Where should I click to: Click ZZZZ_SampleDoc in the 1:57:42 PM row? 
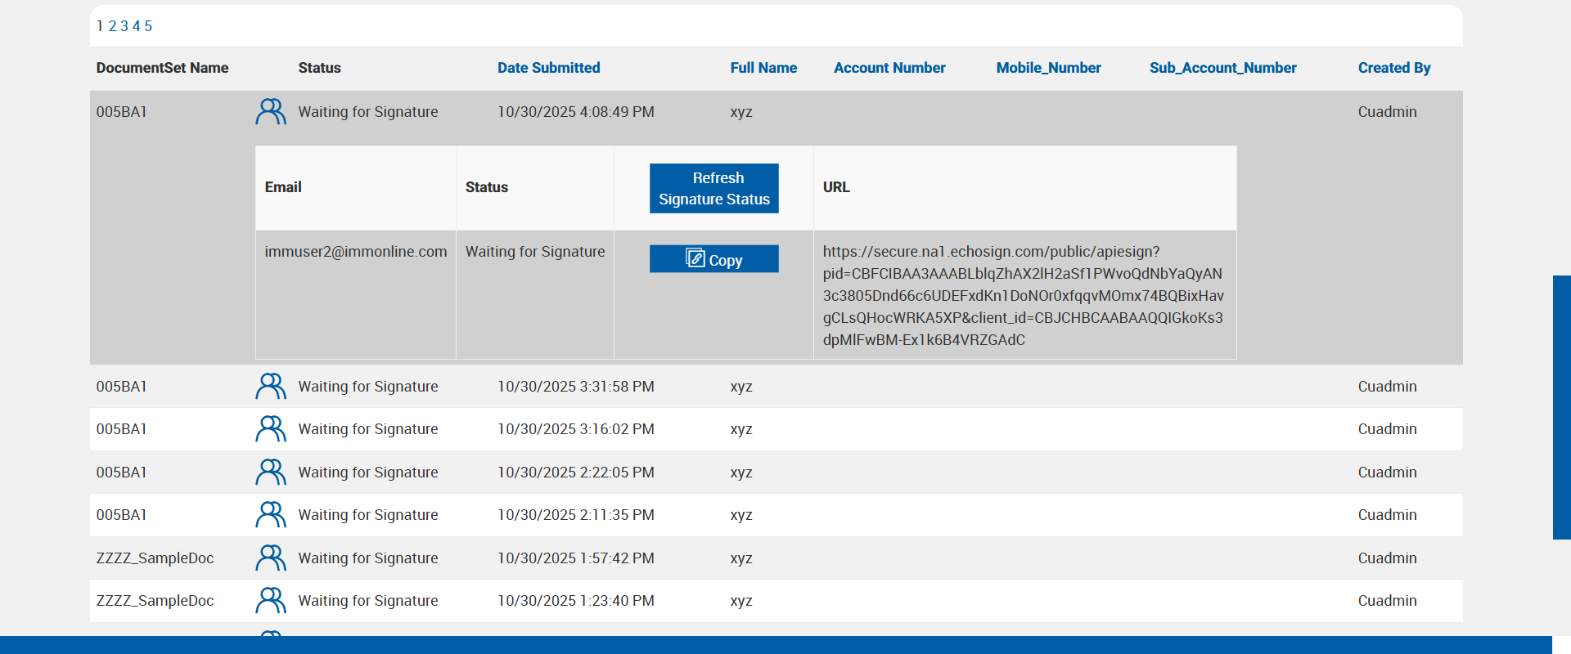[155, 558]
